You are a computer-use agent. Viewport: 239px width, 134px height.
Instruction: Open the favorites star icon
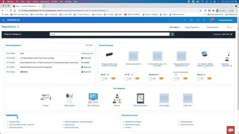[x=198, y=20]
